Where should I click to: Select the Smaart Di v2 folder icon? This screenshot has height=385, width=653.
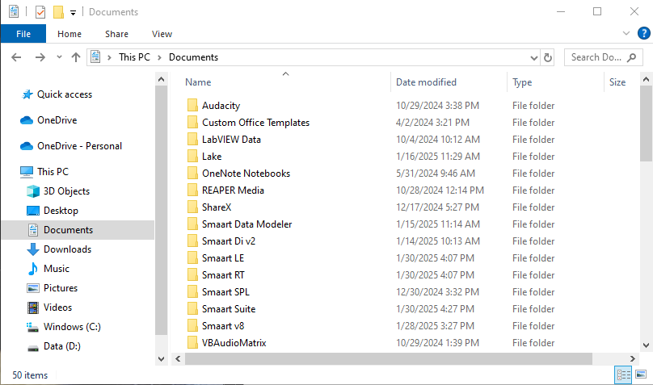[x=192, y=241]
